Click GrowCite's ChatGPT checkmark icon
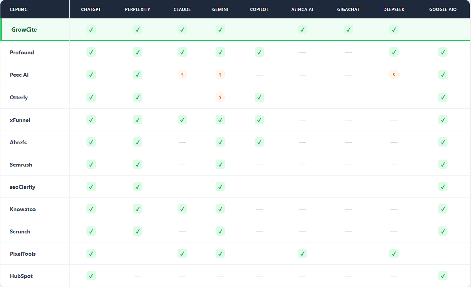This screenshot has height=287, width=471. [x=91, y=29]
